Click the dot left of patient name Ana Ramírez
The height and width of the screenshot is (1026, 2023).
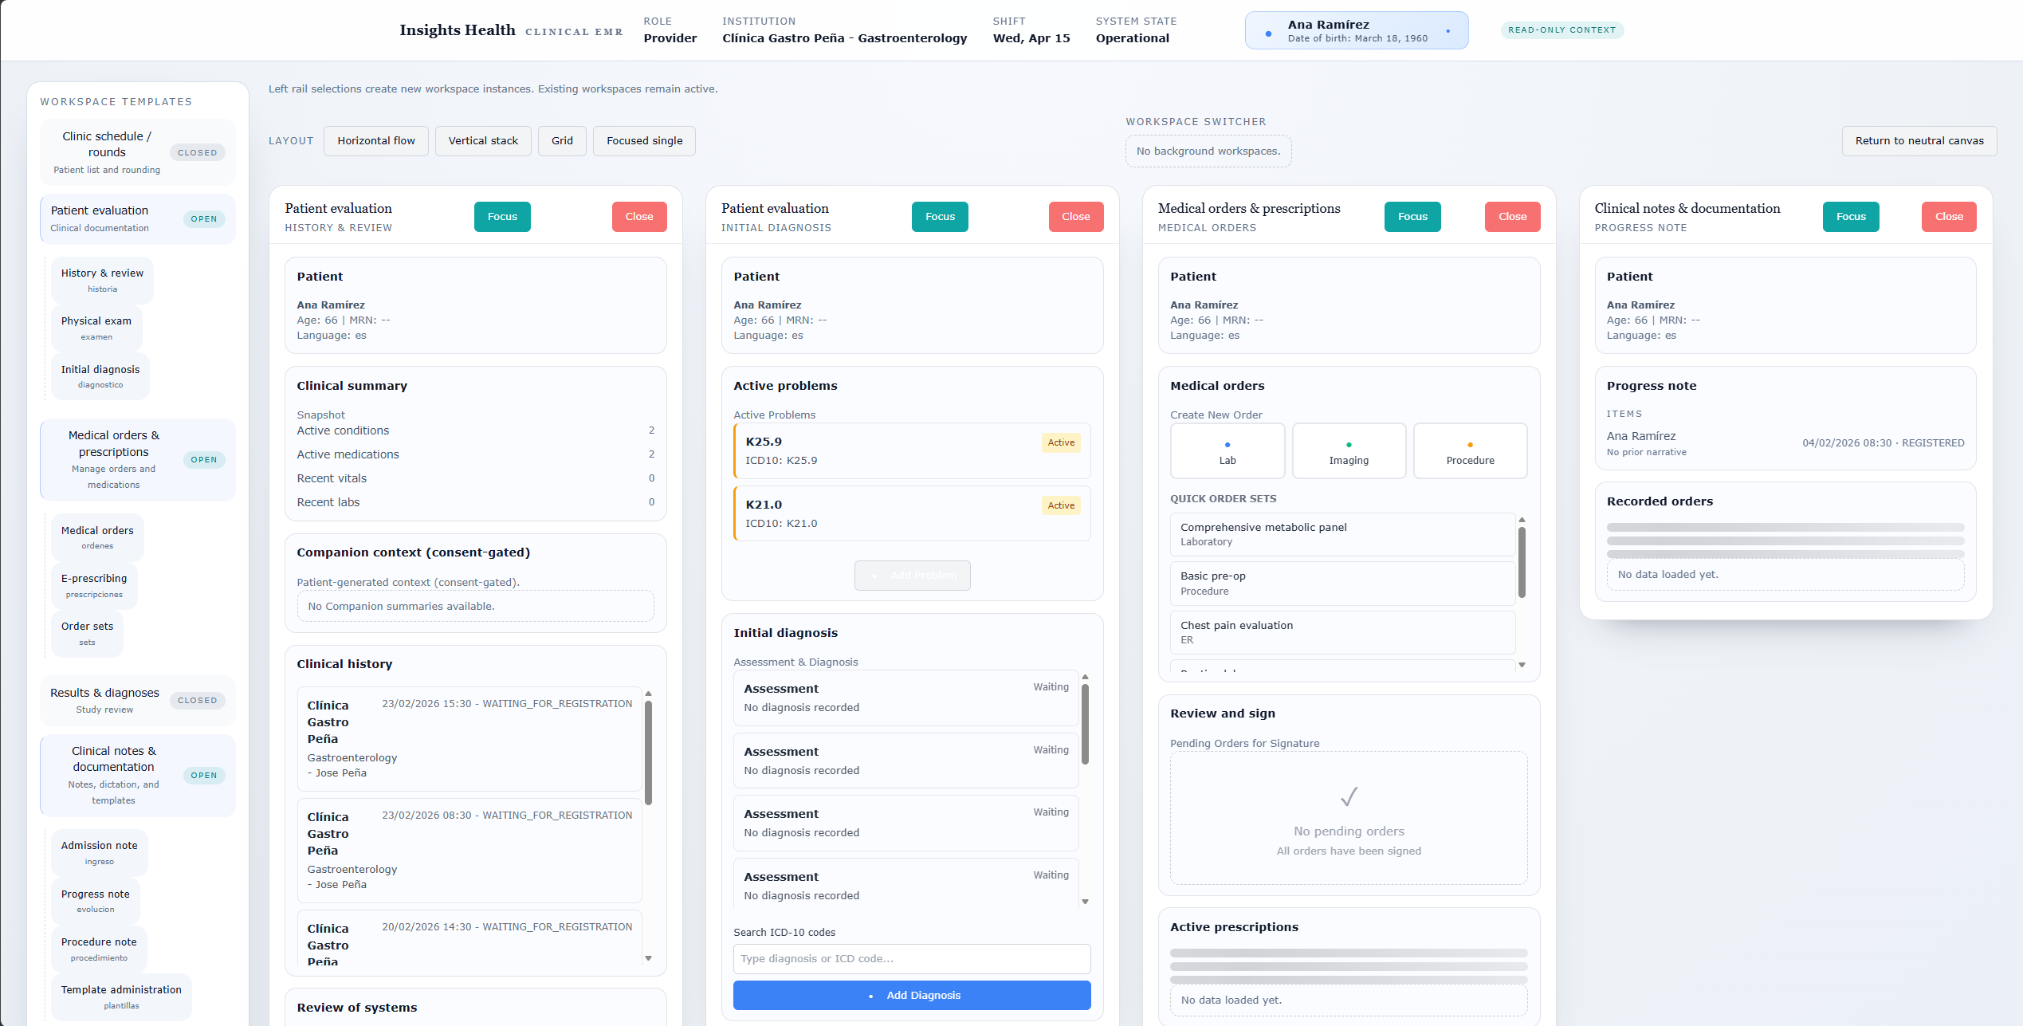pyautogui.click(x=1268, y=33)
